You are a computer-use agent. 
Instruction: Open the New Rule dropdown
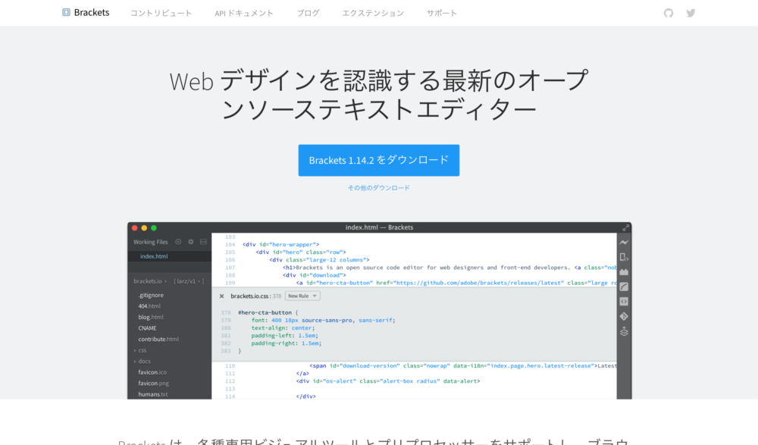click(302, 296)
